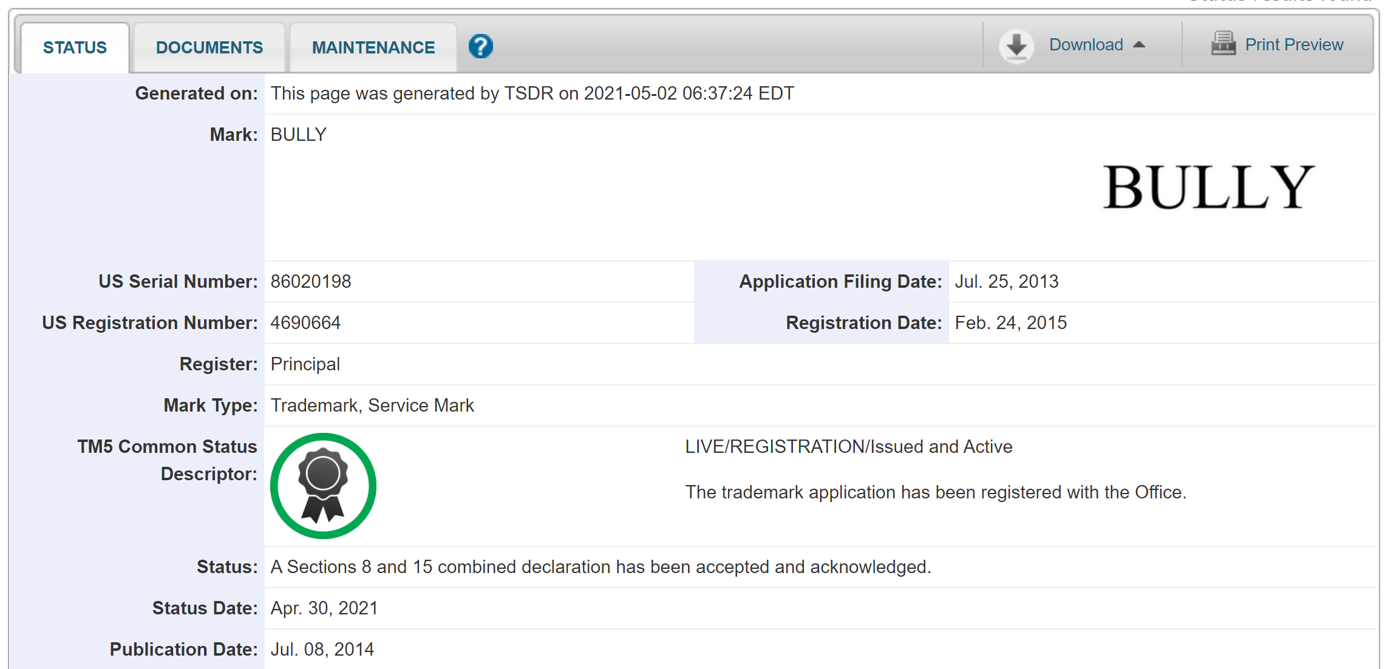Switch to the STATUS tab
Screen dimensions: 1388x669
click(75, 47)
